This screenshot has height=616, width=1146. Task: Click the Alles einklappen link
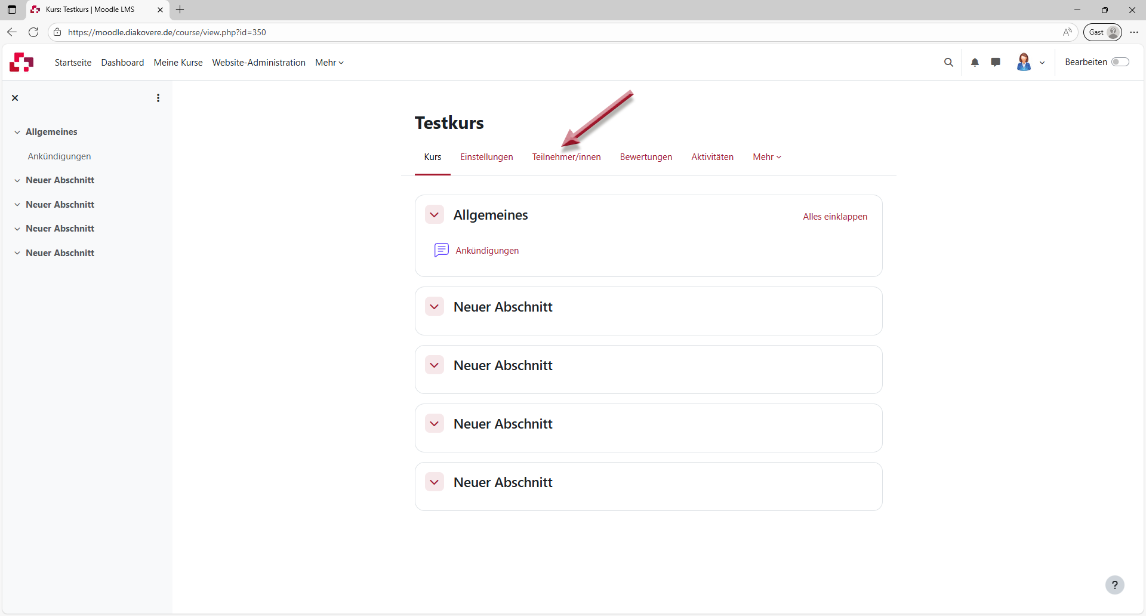click(834, 217)
